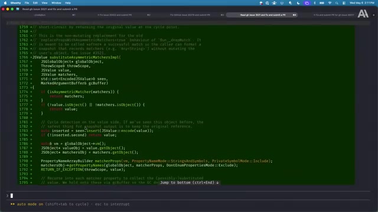Focus the terminal prompt input line
378x212 pixels.
pos(188,196)
